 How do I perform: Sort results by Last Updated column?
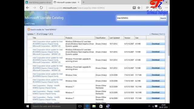click(115, 38)
